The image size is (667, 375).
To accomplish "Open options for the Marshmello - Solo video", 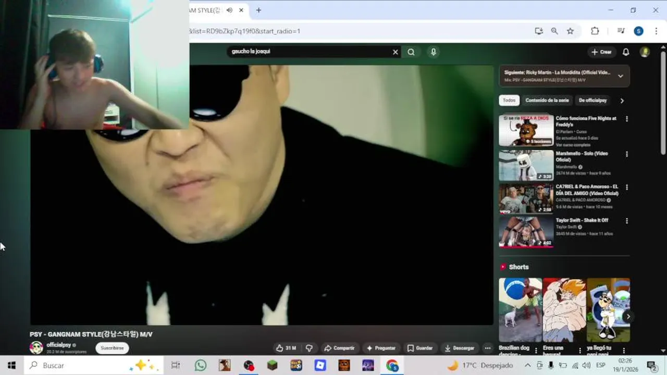I will [626, 154].
